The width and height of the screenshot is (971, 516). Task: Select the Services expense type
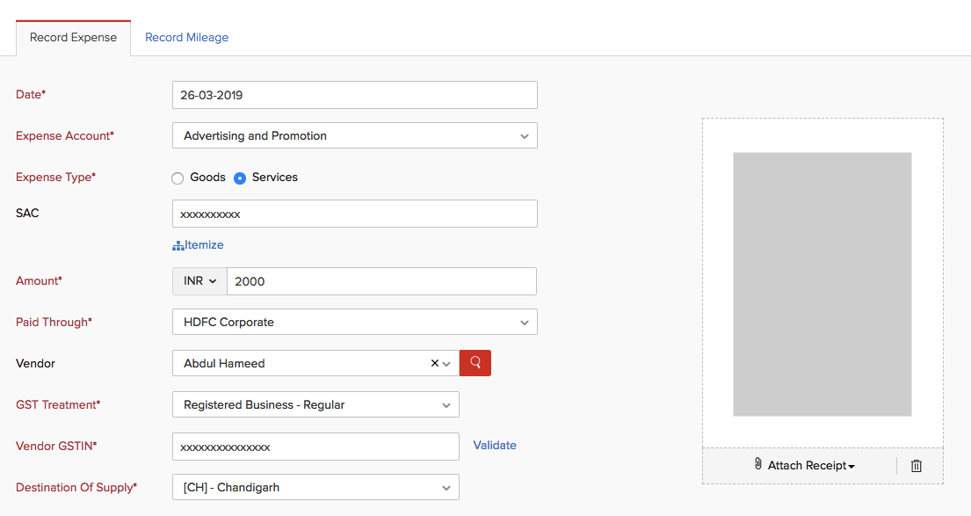click(240, 178)
